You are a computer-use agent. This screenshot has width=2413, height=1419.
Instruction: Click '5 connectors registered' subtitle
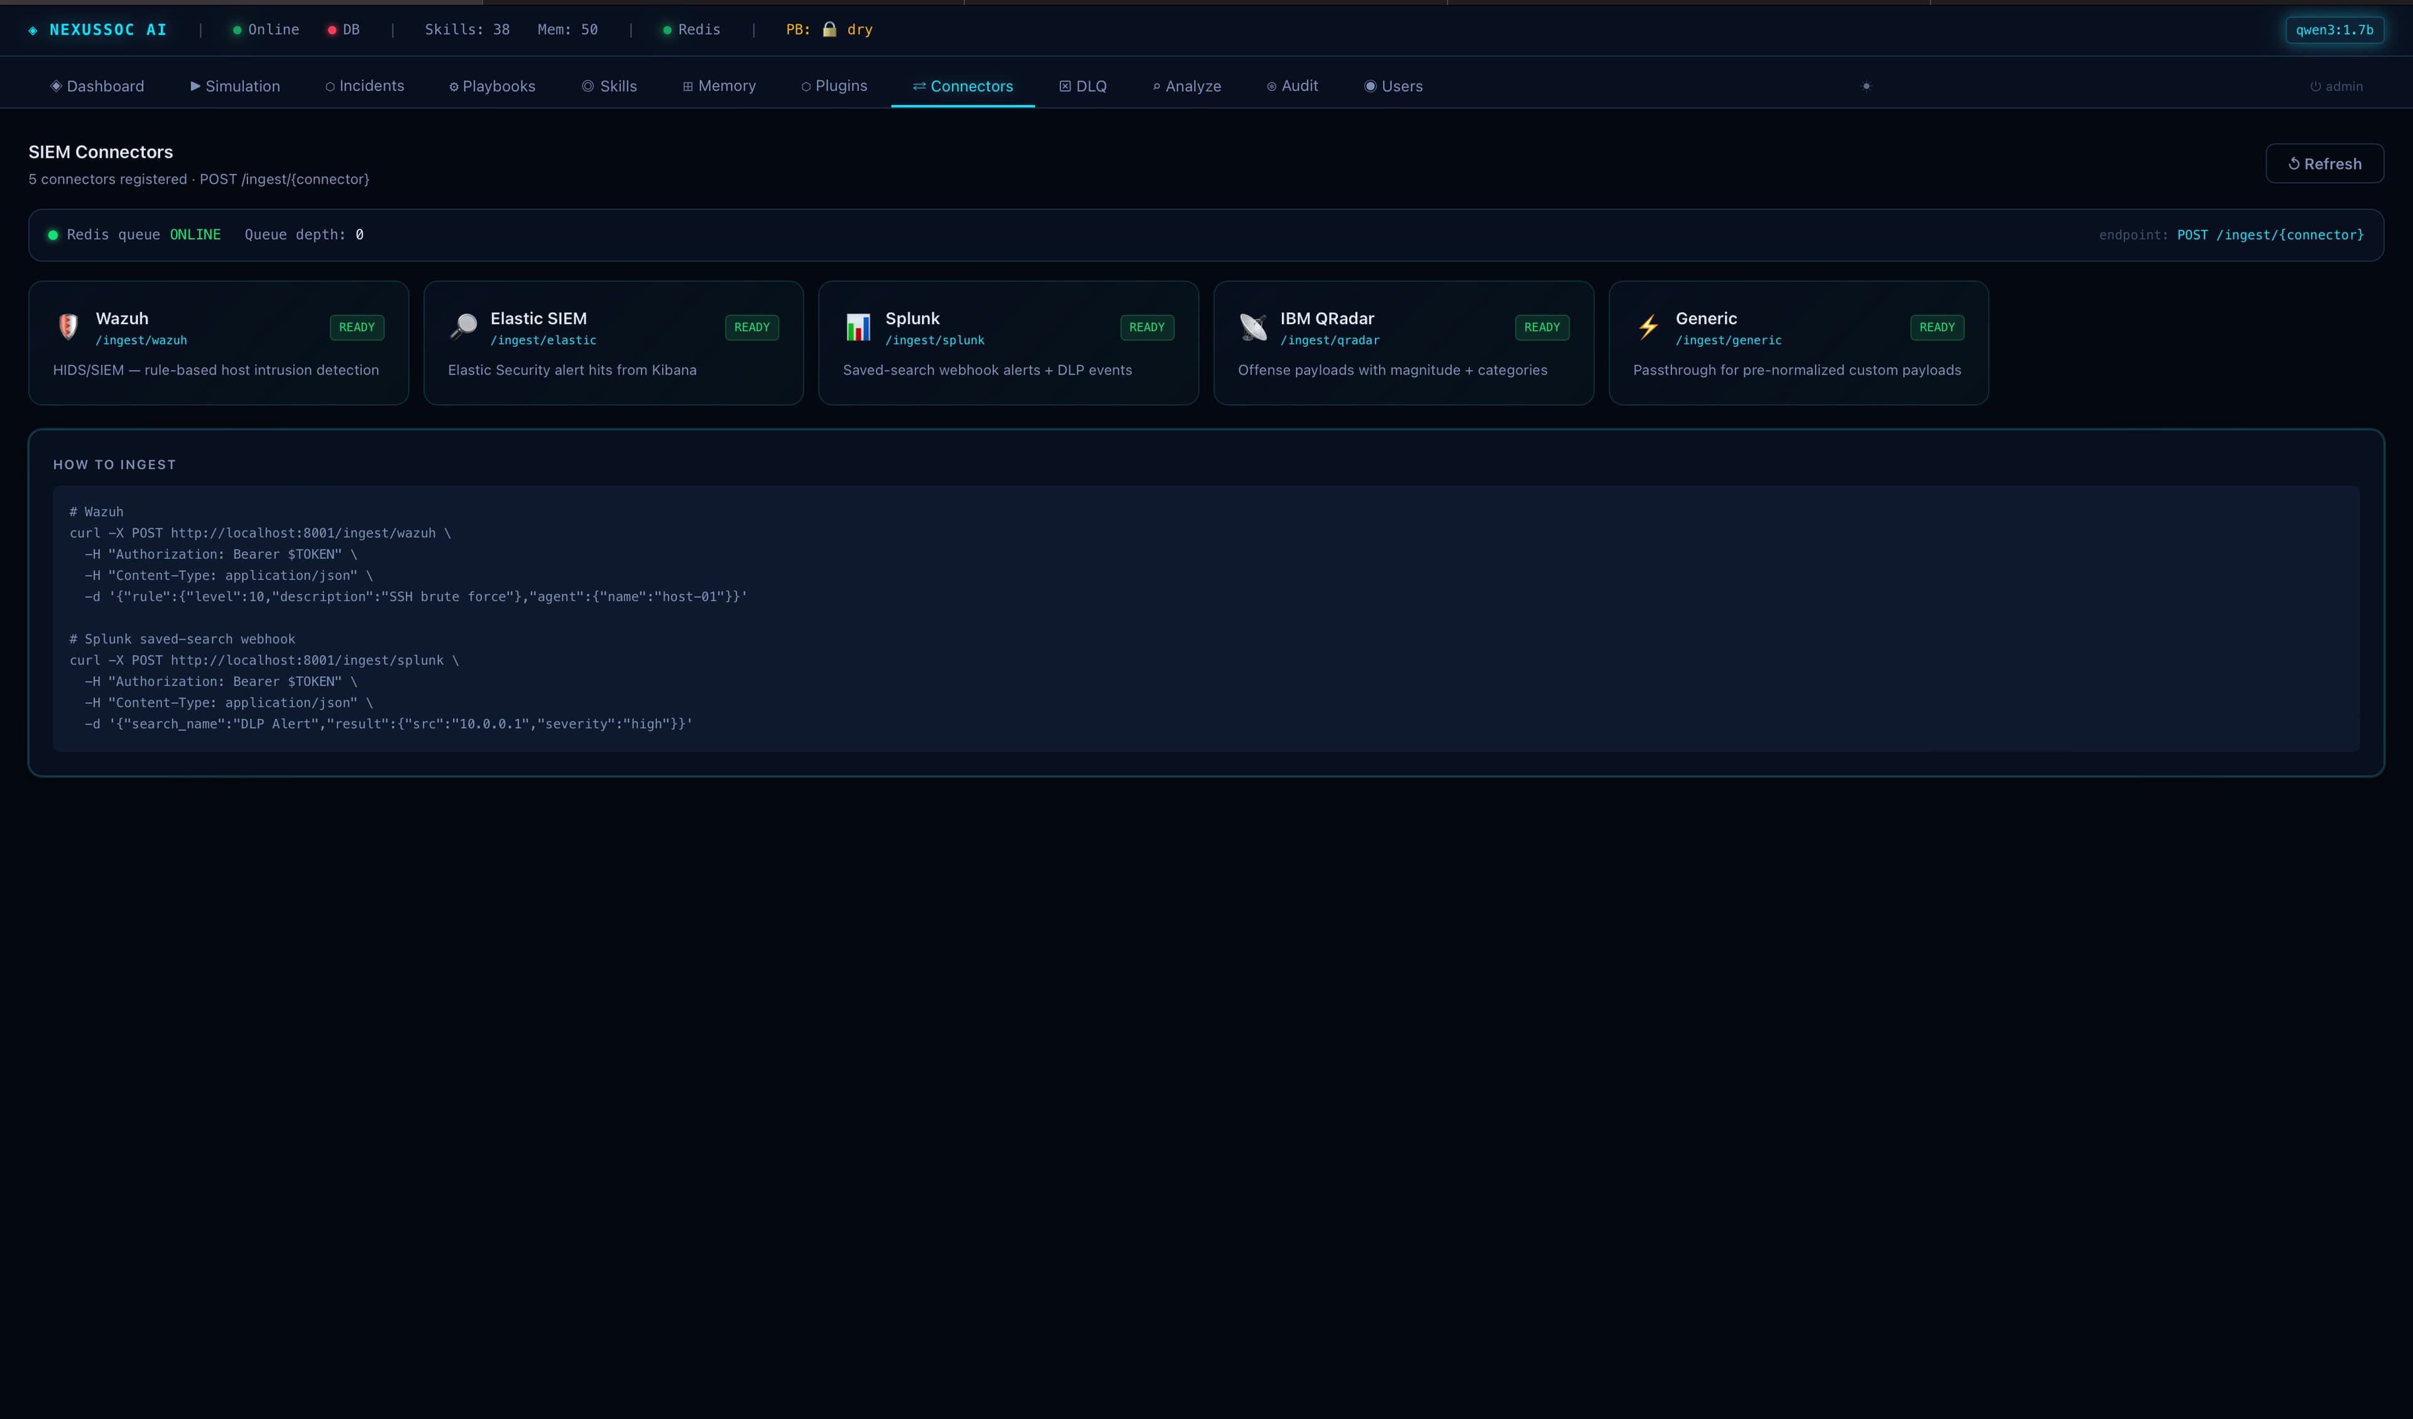tap(107, 180)
